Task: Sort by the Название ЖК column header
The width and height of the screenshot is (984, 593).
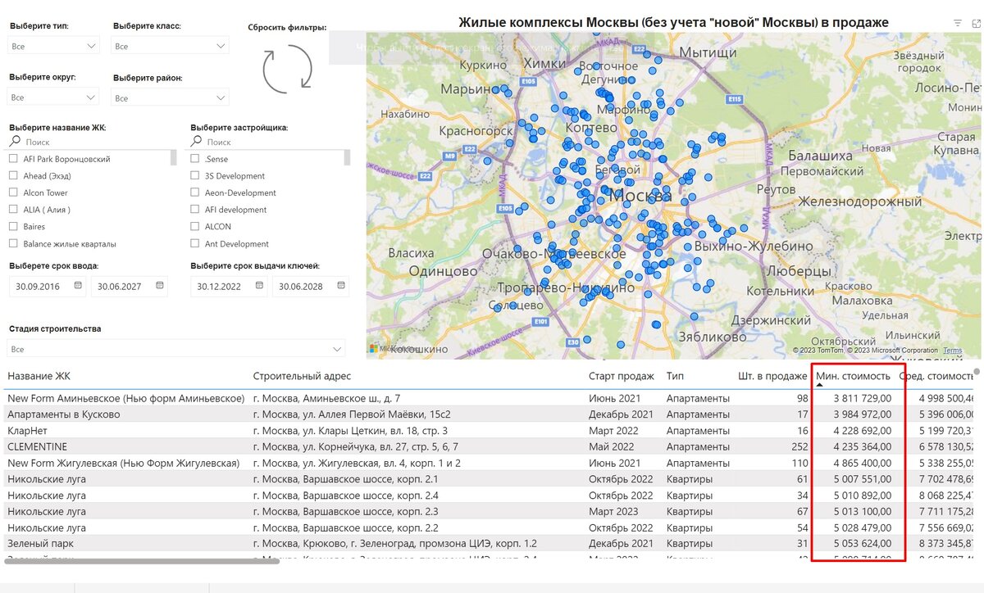Action: coord(39,376)
